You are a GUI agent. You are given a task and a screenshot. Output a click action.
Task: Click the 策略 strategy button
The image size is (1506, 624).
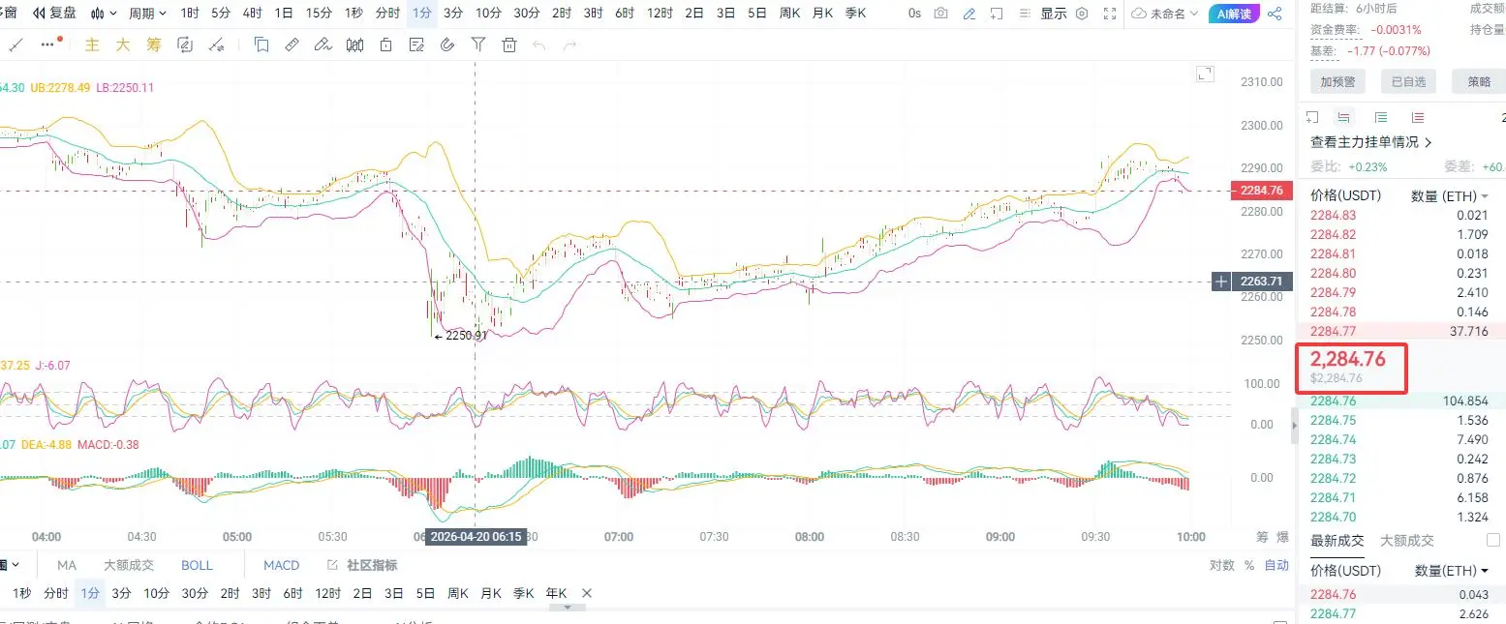point(1479,82)
